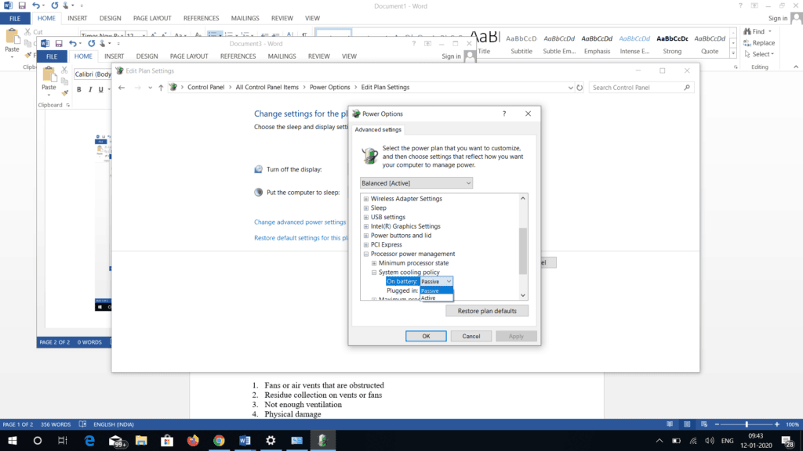Image resolution: width=803 pixels, height=451 pixels.
Task: Click the Windows Start button
Action: tap(13, 440)
